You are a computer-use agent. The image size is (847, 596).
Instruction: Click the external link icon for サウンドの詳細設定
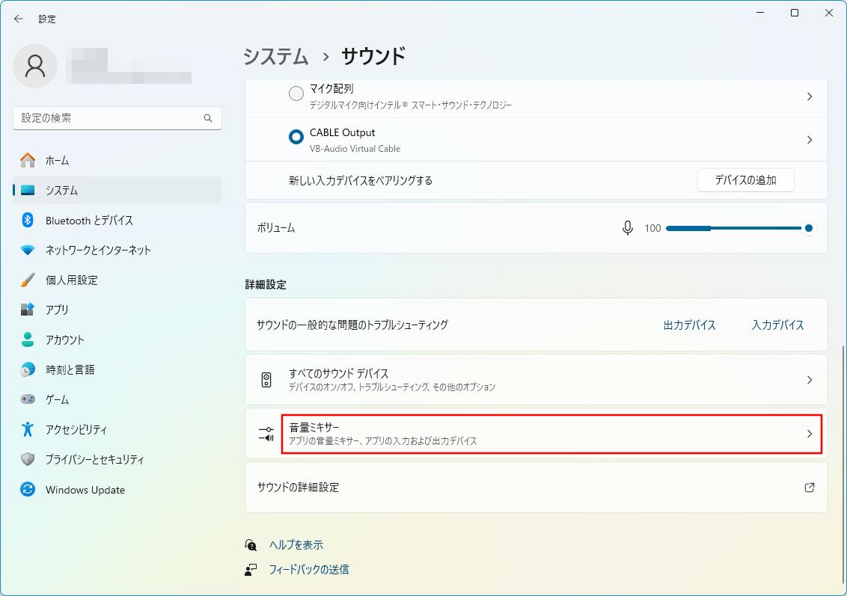[x=809, y=488]
